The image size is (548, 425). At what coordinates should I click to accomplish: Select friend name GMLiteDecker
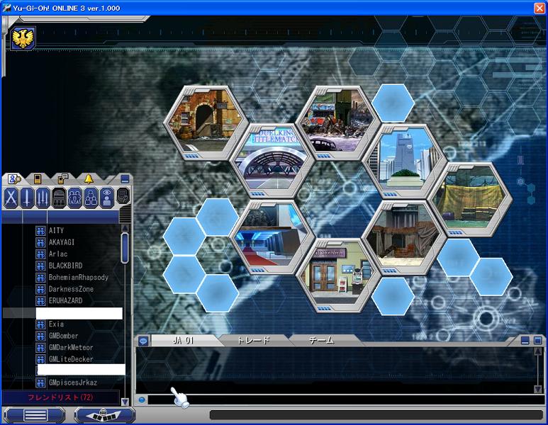(71, 359)
